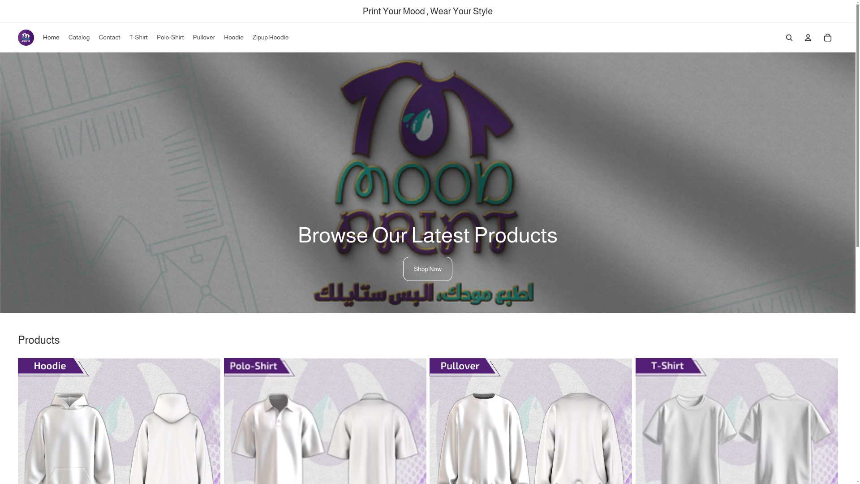Open the Polo-Shirt product thumbnail

tap(325, 421)
